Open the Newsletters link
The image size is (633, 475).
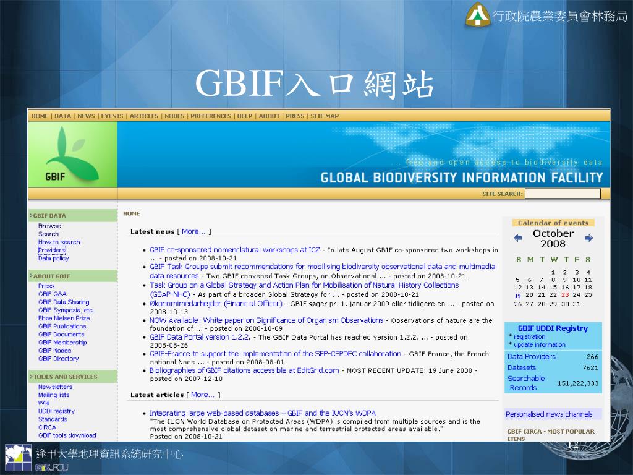[55, 387]
